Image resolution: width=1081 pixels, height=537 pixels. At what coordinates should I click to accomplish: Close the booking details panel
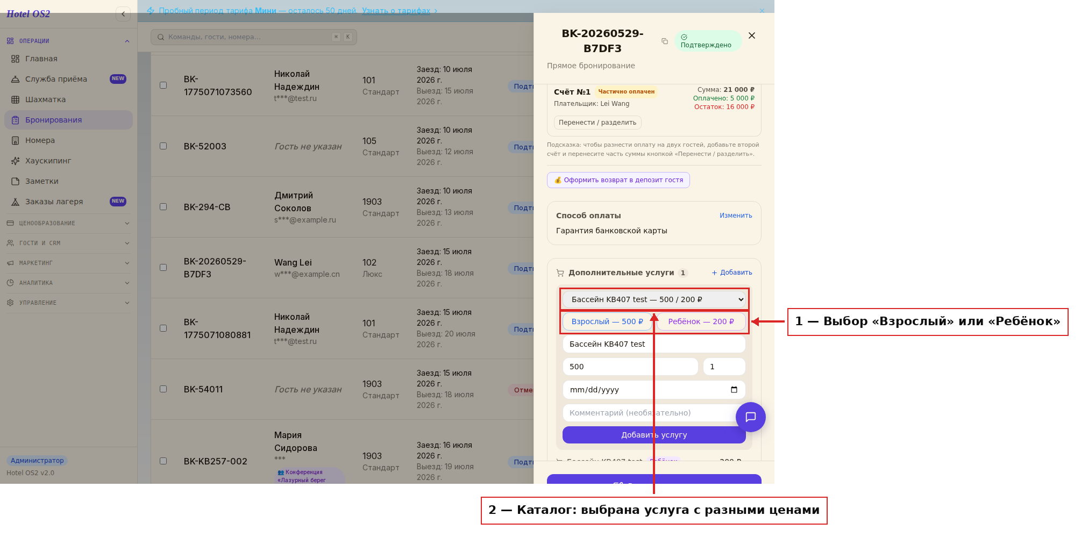[752, 35]
